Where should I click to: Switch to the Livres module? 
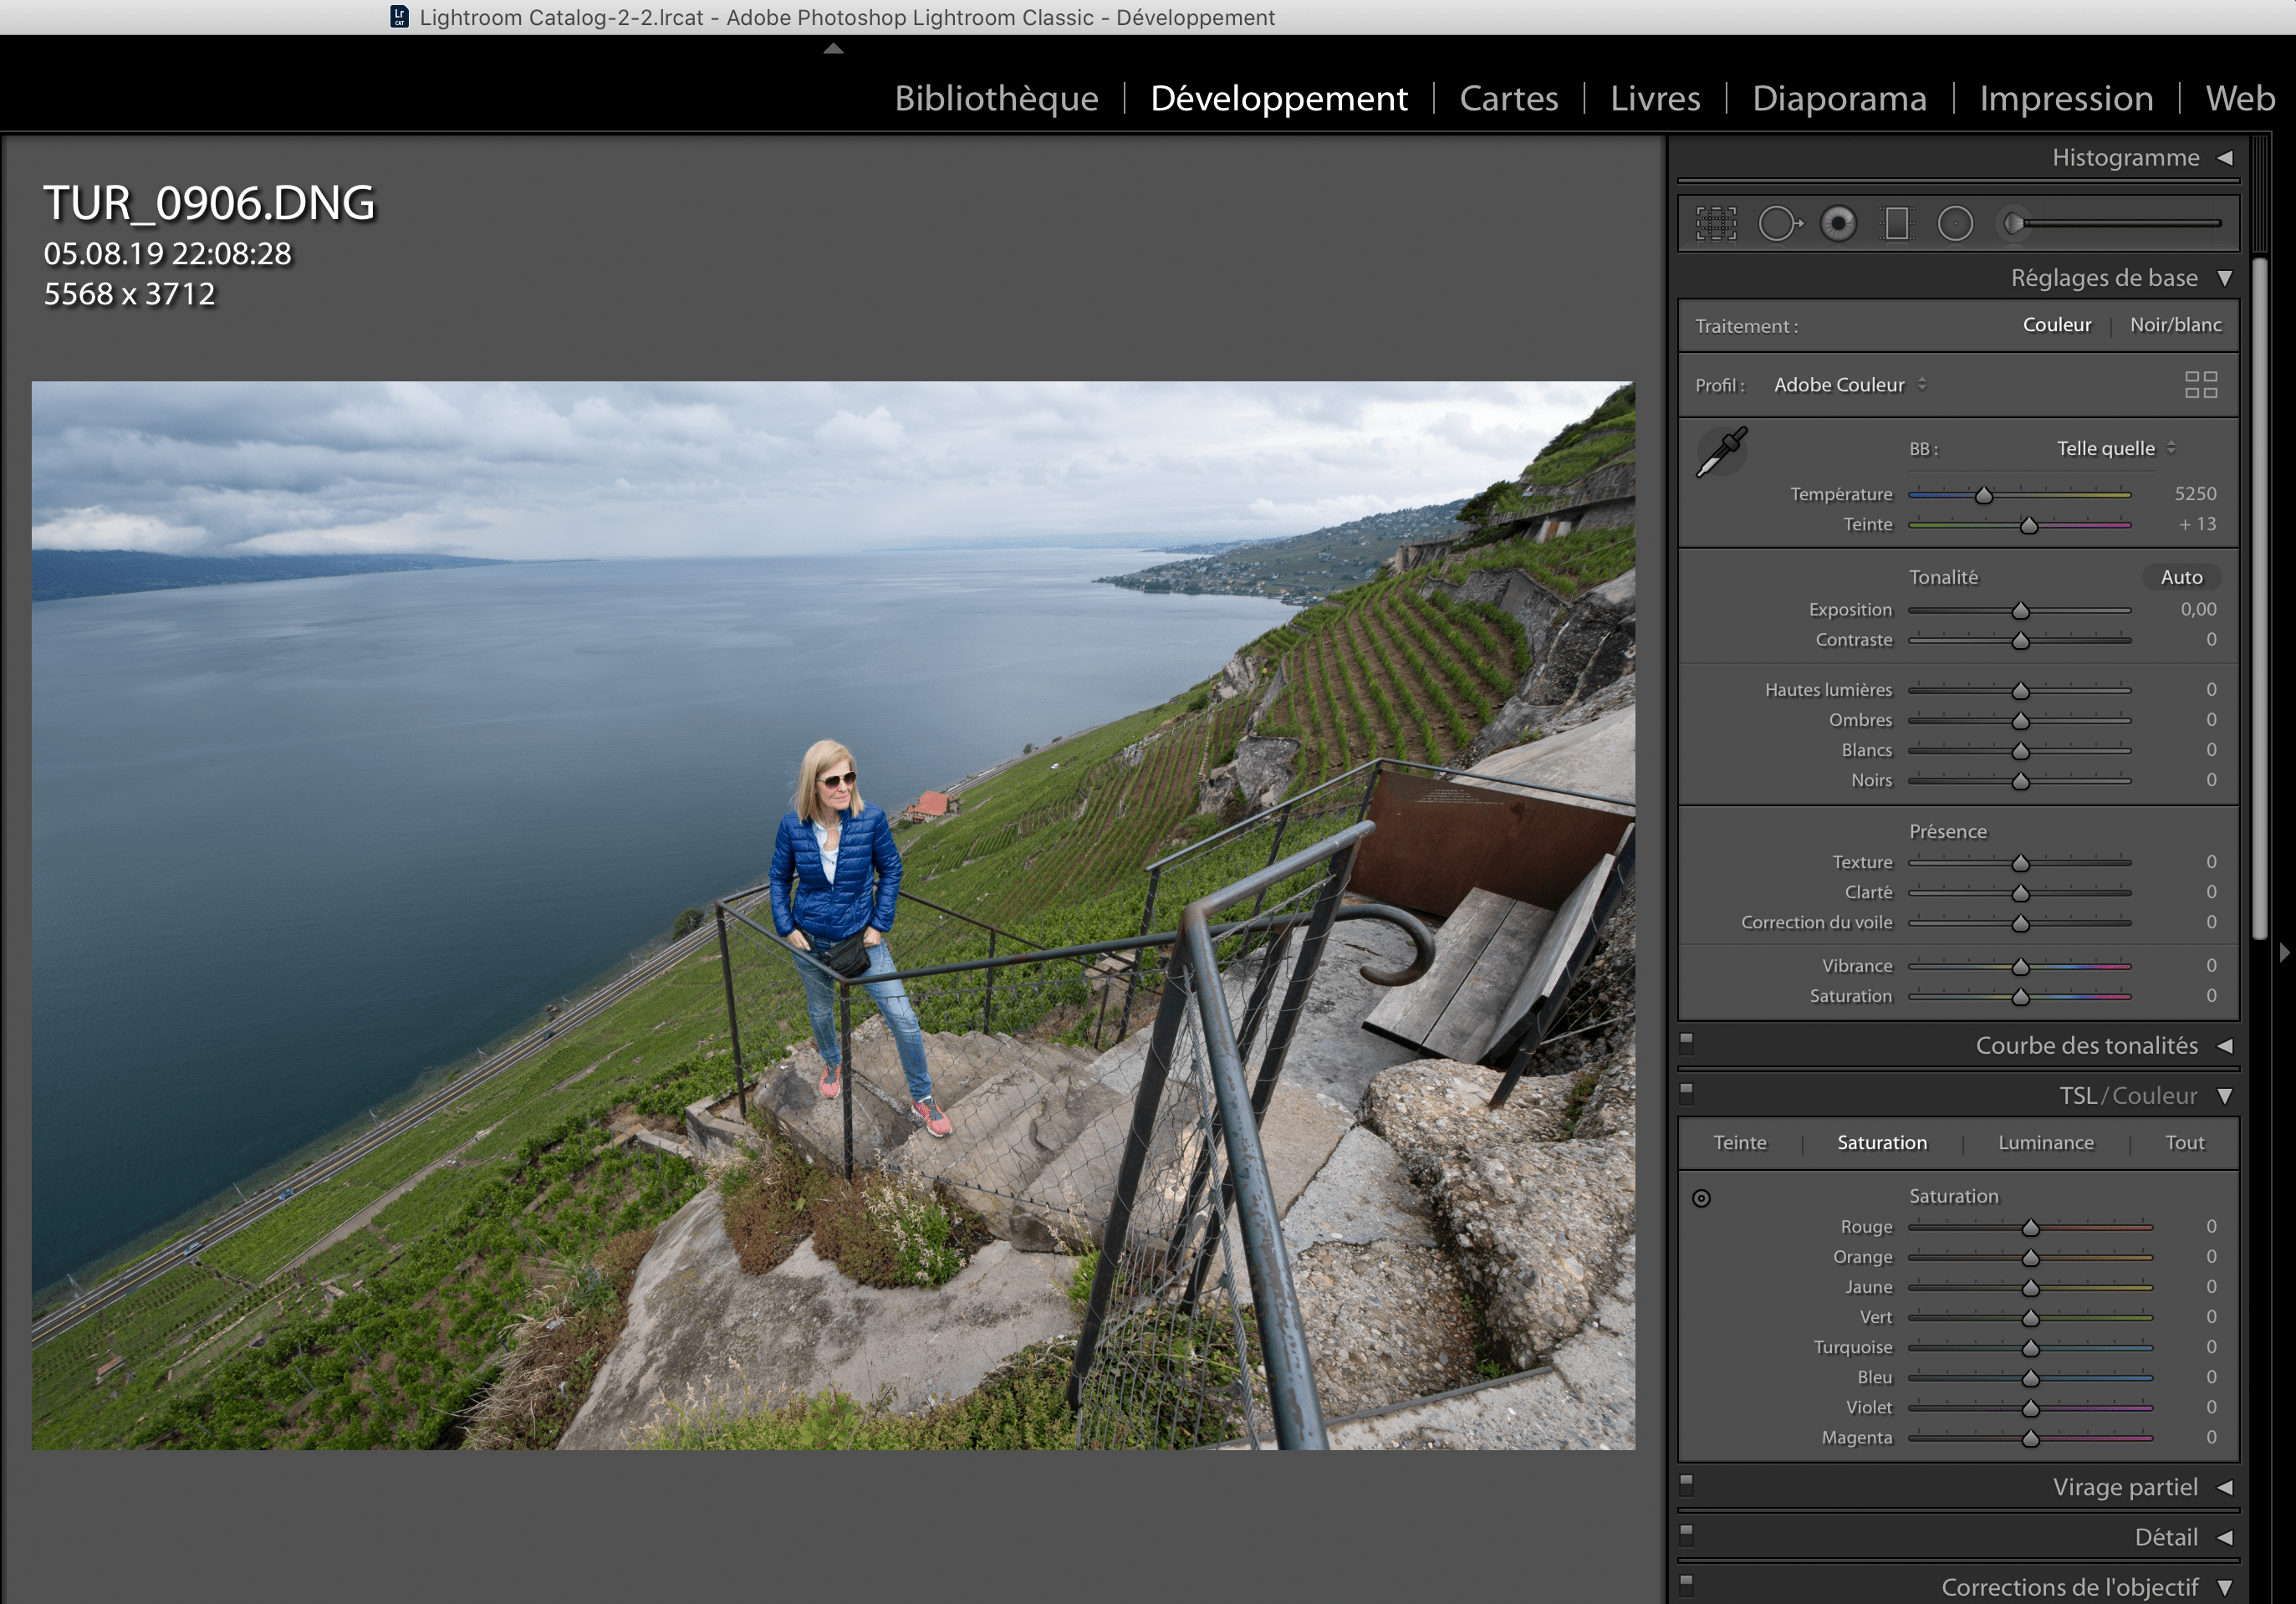click(x=1655, y=98)
